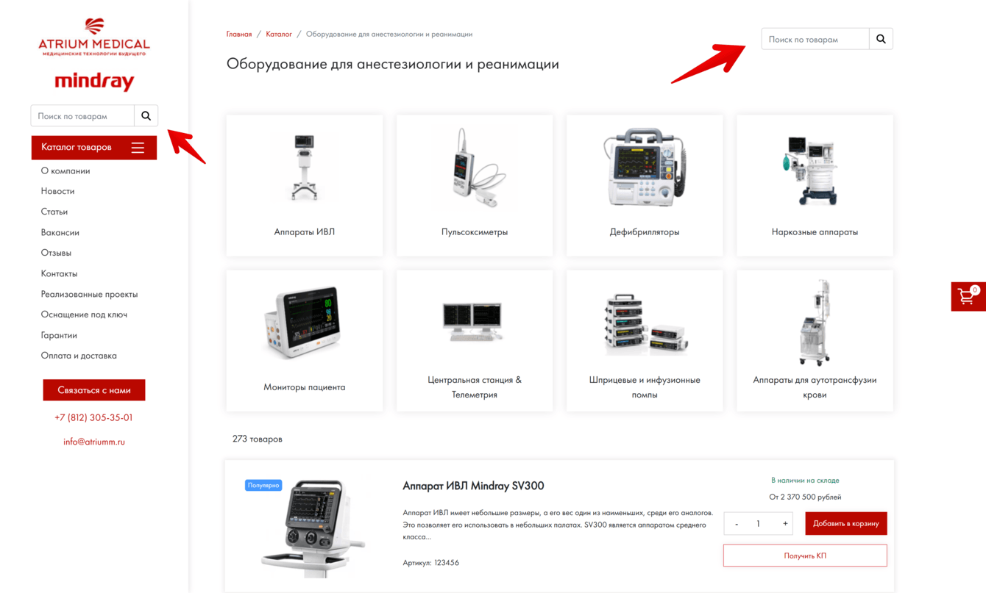This screenshot has width=986, height=593.
Task: Open the Дефибрилляторы category tile
Action: tap(645, 185)
